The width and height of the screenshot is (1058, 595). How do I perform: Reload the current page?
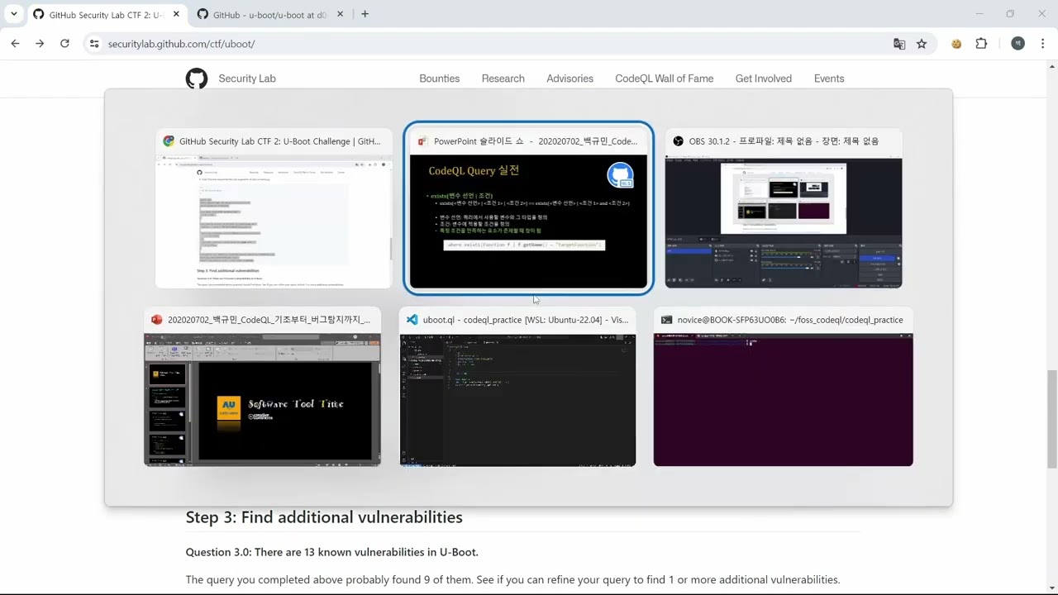click(64, 44)
